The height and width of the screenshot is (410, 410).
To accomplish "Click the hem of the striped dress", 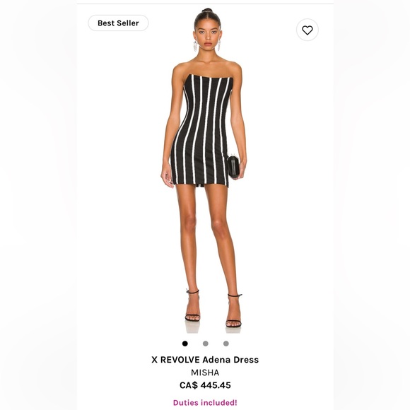I will coord(201,184).
